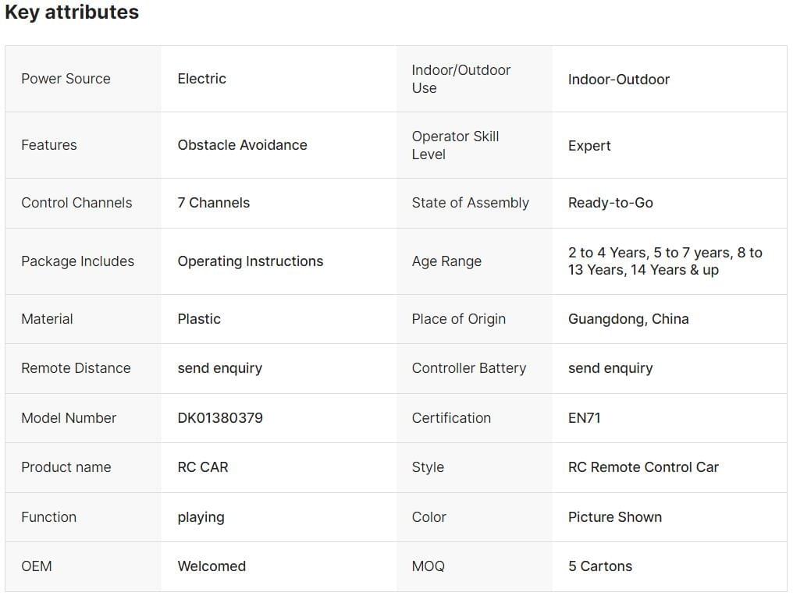
Task: Click send enquiry for Controller Battery
Action: [610, 368]
